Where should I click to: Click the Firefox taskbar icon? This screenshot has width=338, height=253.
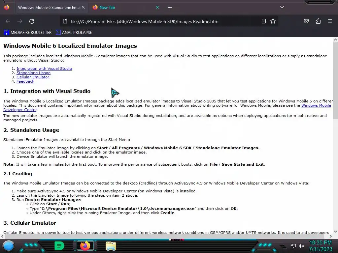(85, 246)
